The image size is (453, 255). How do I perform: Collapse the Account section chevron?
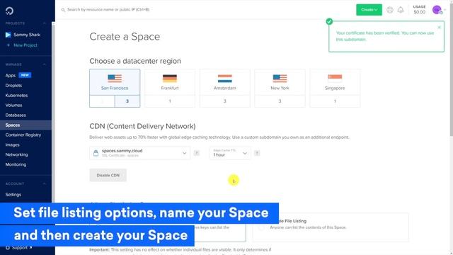[44, 183]
